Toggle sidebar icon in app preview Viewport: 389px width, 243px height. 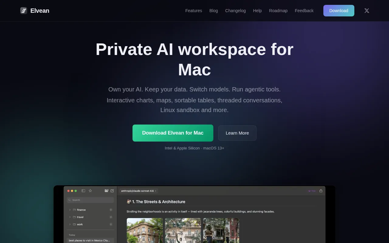pos(83,191)
